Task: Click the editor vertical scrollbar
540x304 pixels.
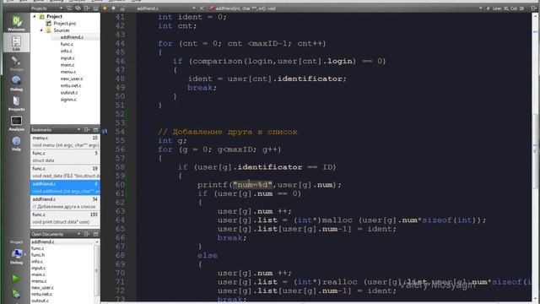Action: [536, 152]
